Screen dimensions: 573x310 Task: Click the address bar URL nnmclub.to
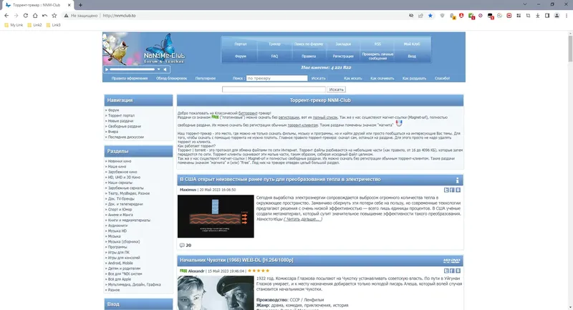click(120, 16)
